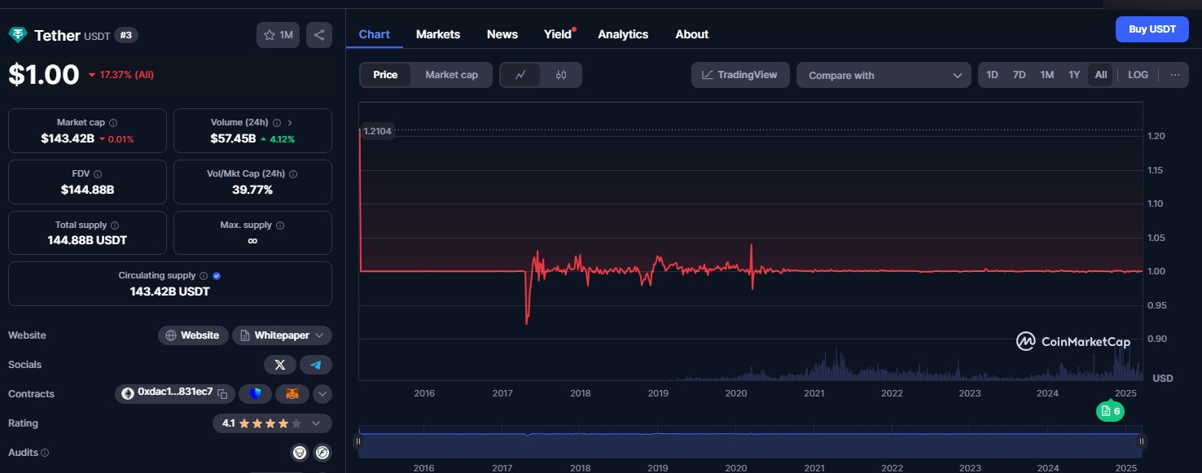The width and height of the screenshot is (1202, 473).
Task: Click the left range slider handle
Action: [358, 441]
